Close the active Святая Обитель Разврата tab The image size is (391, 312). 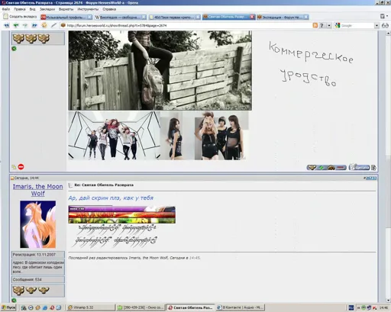252,17
